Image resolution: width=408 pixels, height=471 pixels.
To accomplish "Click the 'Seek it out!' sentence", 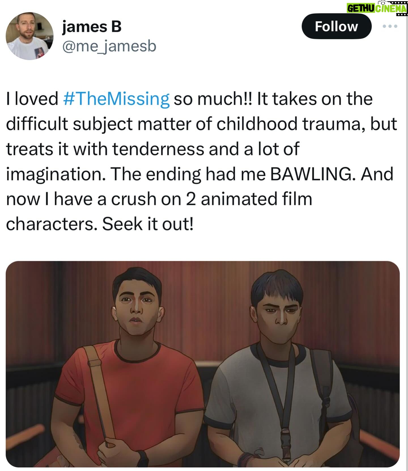I will (x=148, y=224).
